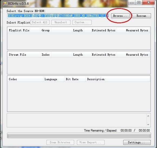Screen dimensions: 157x148
Task: Sort playlists by Estimated Bytes header
Action: coord(100,30)
